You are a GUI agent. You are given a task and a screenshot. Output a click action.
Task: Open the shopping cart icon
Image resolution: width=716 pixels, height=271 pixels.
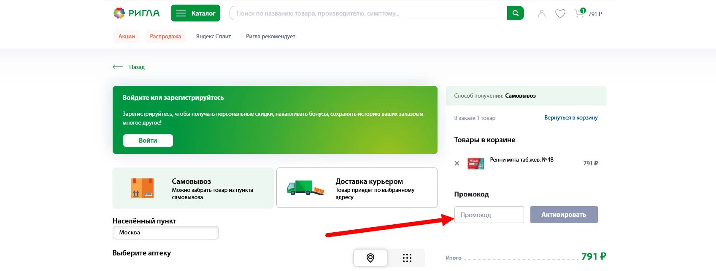pos(580,13)
